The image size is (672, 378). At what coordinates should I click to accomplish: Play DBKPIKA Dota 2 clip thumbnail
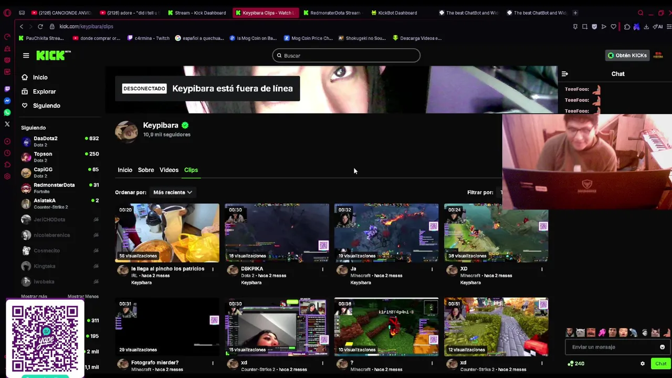pyautogui.click(x=277, y=233)
